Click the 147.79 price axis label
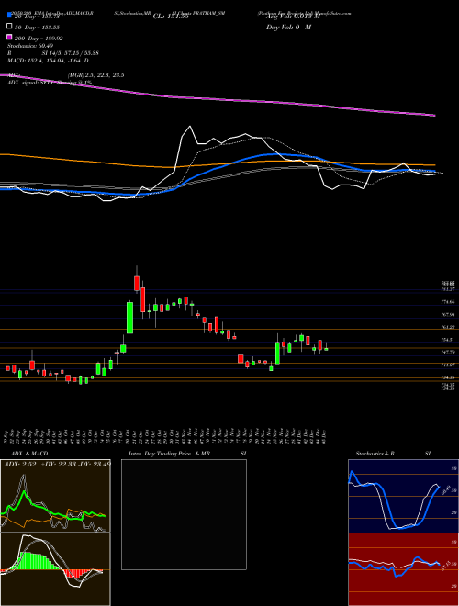 tap(447, 352)
